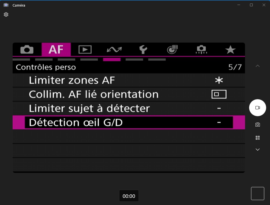
Task: Open the Camera settings gear
Action: [6, 14]
